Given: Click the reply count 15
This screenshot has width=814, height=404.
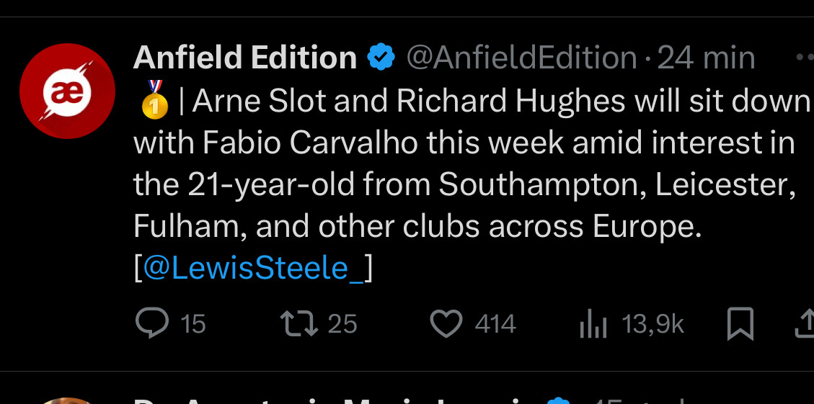Looking at the screenshot, I should pyautogui.click(x=193, y=324).
